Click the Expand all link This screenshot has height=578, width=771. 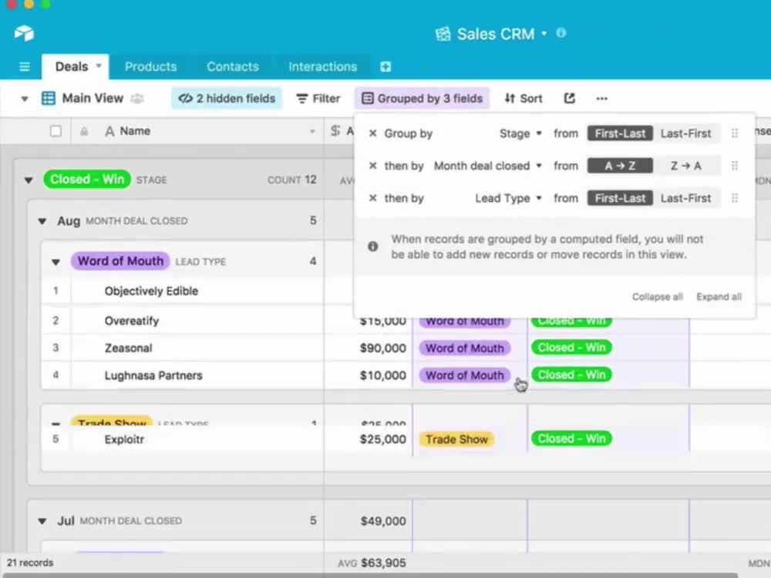click(x=718, y=296)
